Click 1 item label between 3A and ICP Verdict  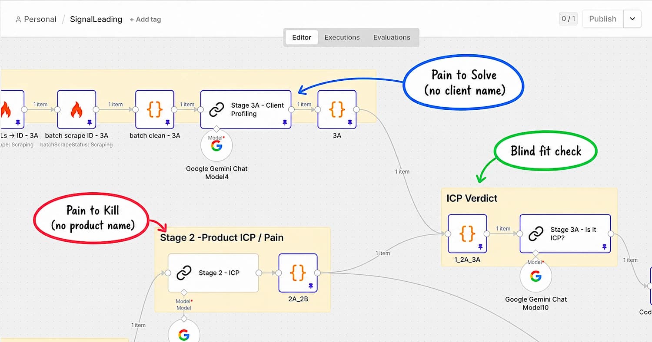(402, 172)
